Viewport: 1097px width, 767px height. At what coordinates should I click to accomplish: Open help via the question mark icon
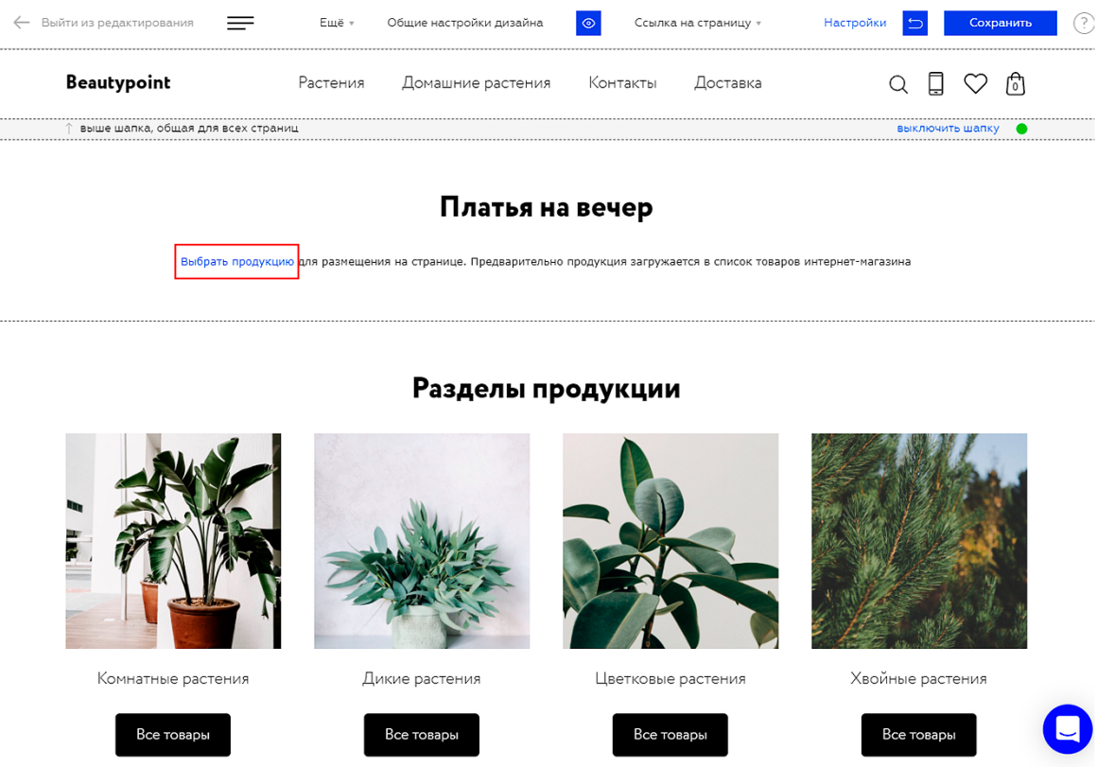point(1084,23)
